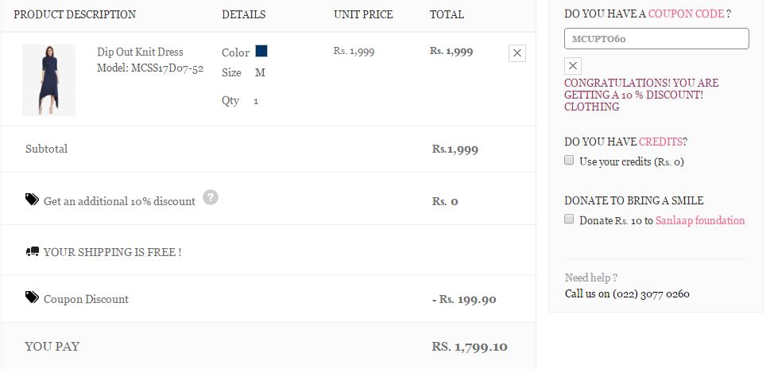770x369 pixels.
Task: Click the size M value
Action: pos(260,72)
